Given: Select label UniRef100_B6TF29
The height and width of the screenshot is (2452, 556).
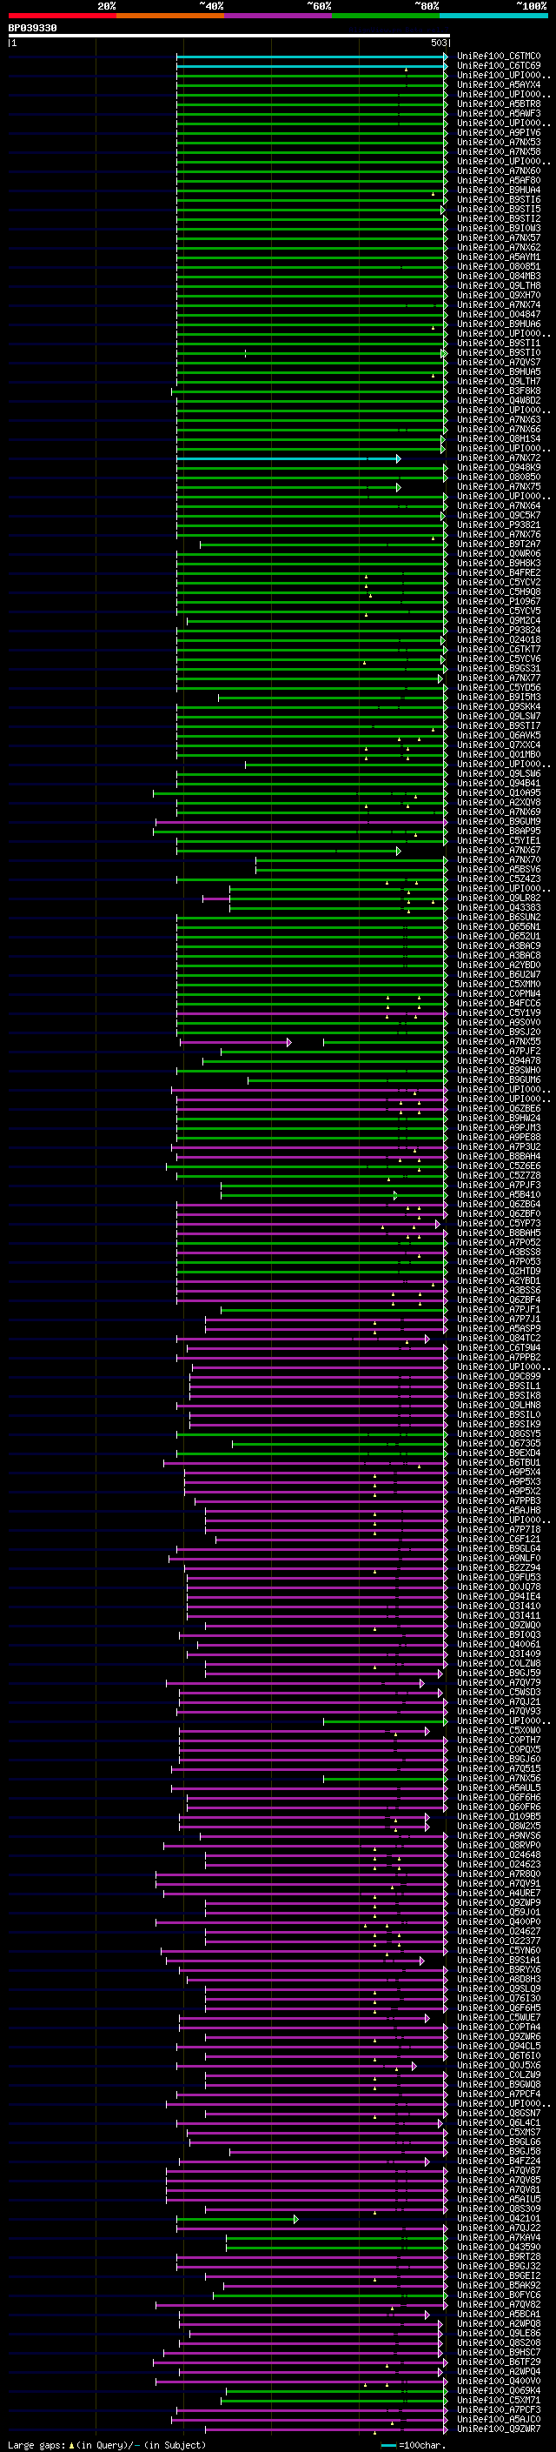Looking at the screenshot, I should 499,2362.
